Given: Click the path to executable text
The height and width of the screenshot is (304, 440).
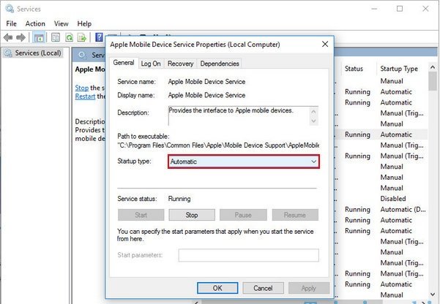Looking at the screenshot, I should point(218,145).
